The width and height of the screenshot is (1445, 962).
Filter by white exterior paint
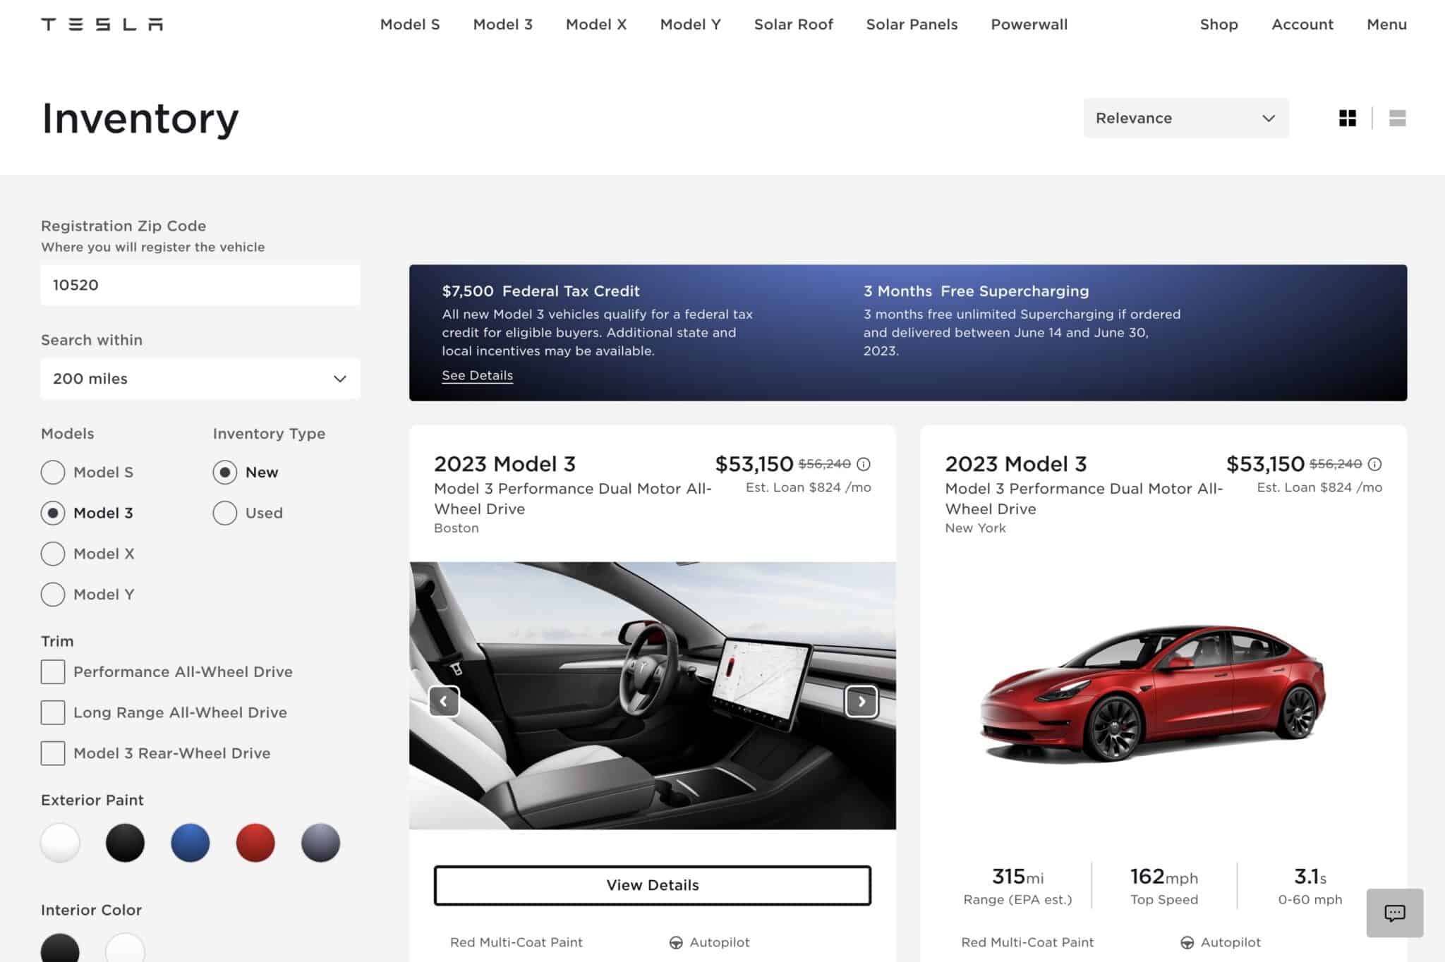click(60, 843)
